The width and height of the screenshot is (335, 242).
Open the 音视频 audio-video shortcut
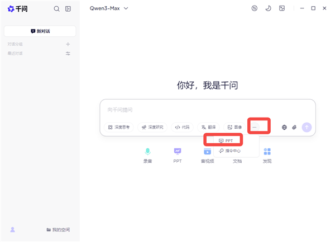click(207, 156)
